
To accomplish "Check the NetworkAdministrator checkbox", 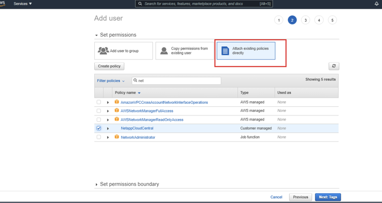I will (x=99, y=137).
